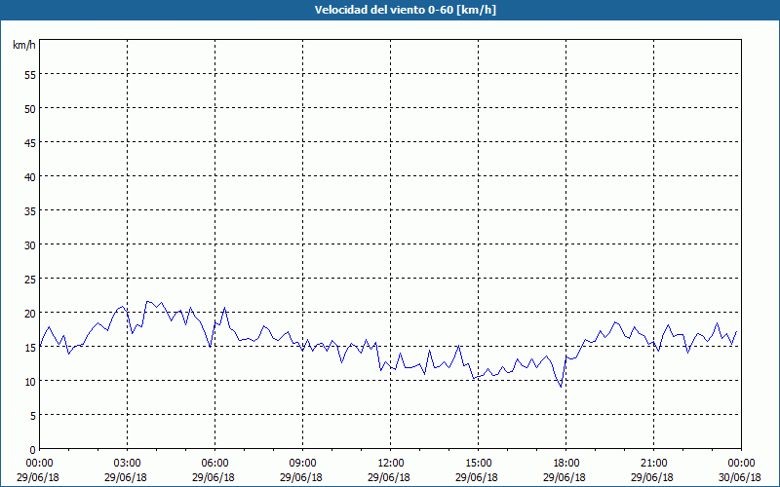Click the y-axis value 10

30,382
